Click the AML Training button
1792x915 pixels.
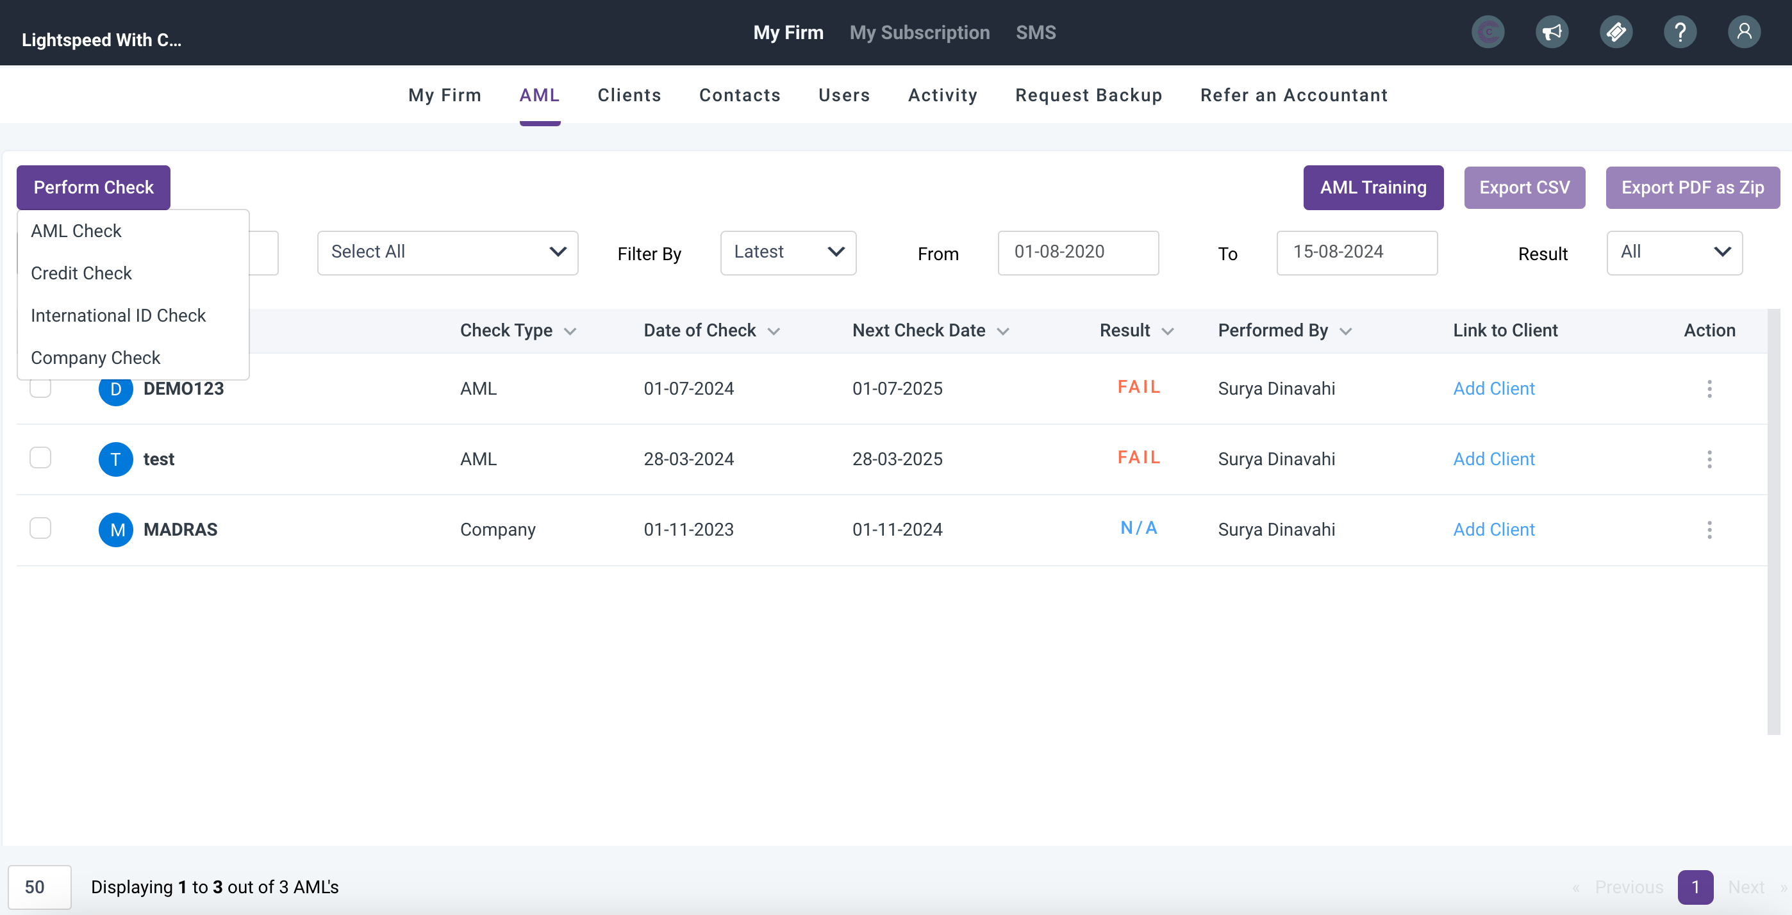coord(1373,187)
